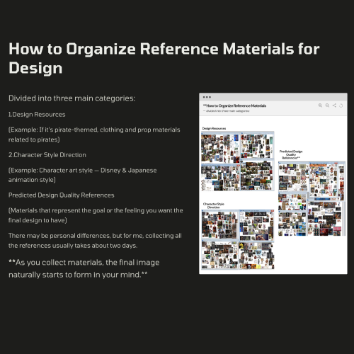This screenshot has height=354, width=354.
Task: Open top-right Design Resources reference board
Action: (257, 146)
